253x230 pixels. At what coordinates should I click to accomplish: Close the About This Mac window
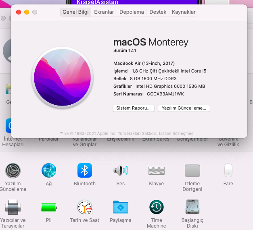point(19,12)
